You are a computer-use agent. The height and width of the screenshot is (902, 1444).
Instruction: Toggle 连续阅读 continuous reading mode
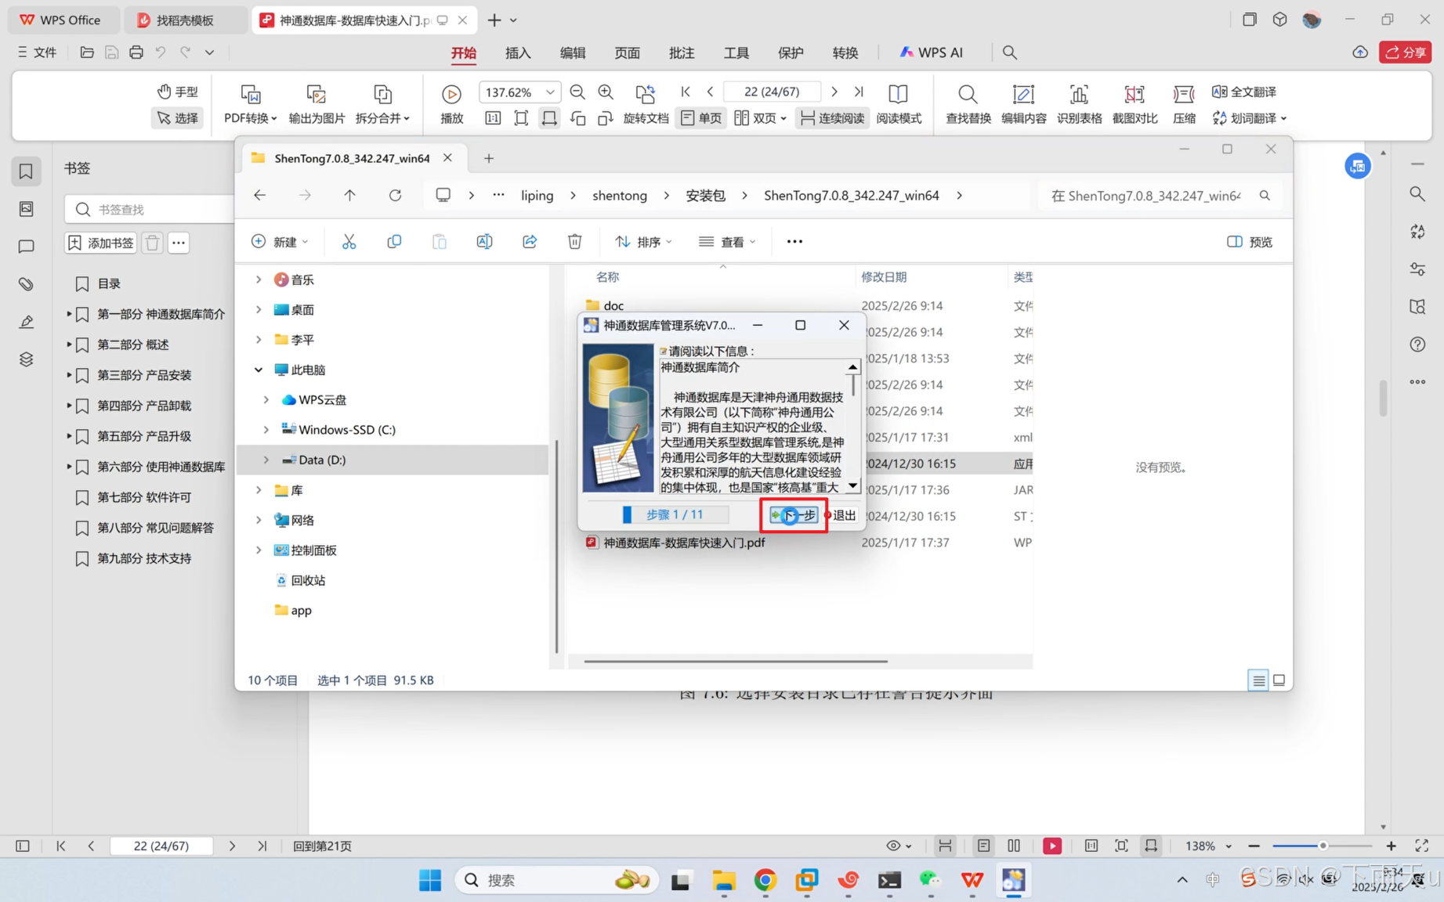tap(832, 117)
